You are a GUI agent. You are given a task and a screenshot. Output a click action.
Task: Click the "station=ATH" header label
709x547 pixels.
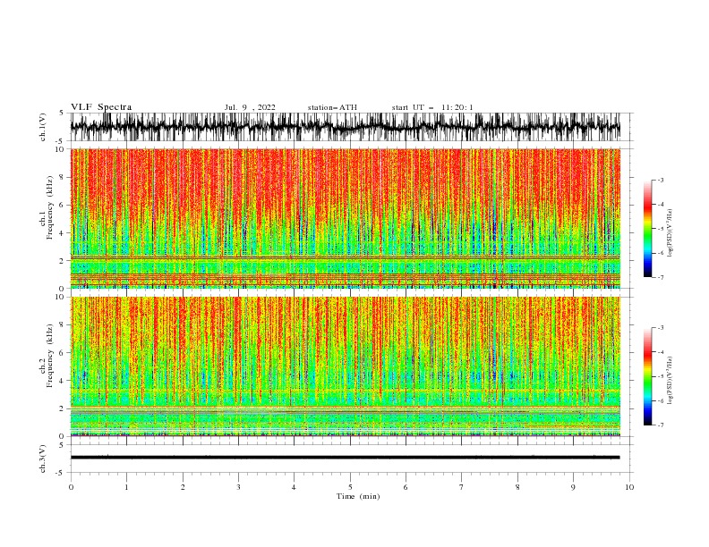coord(332,107)
